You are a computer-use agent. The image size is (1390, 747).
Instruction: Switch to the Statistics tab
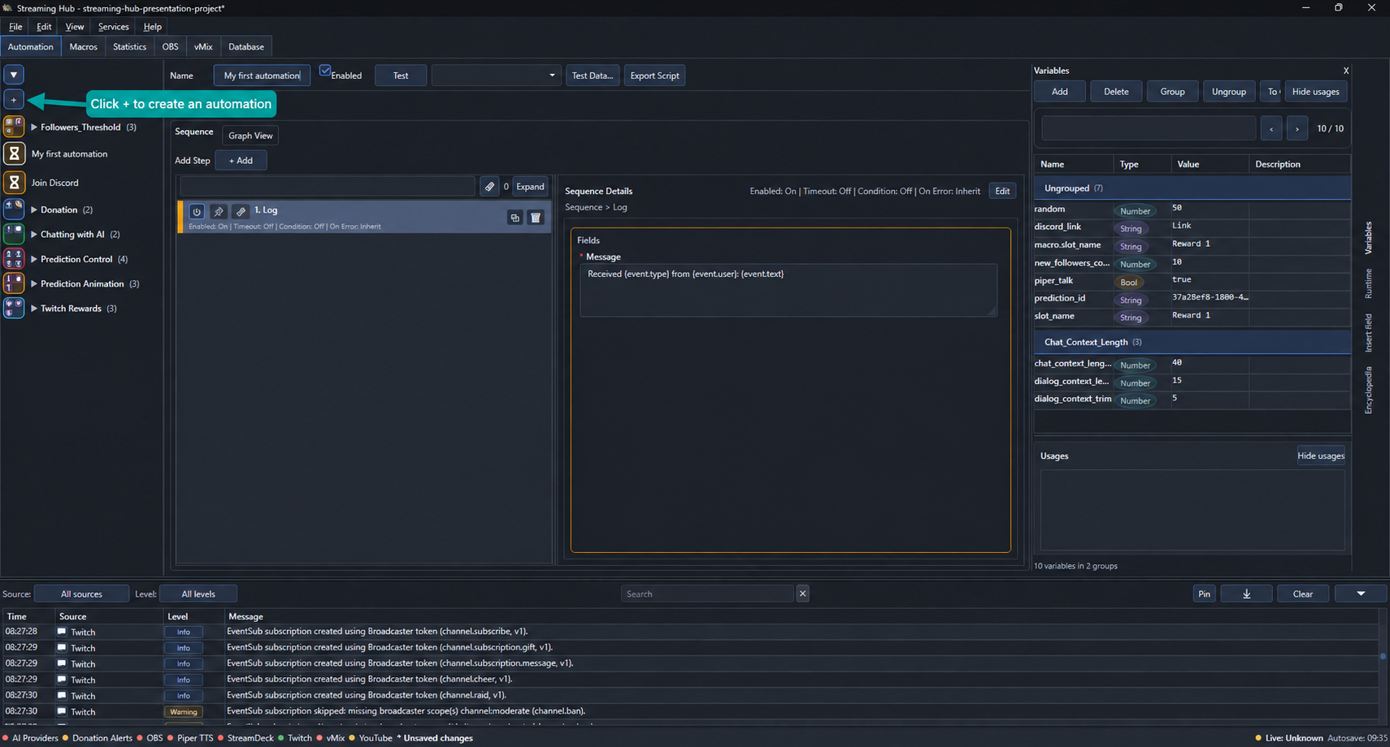click(130, 47)
